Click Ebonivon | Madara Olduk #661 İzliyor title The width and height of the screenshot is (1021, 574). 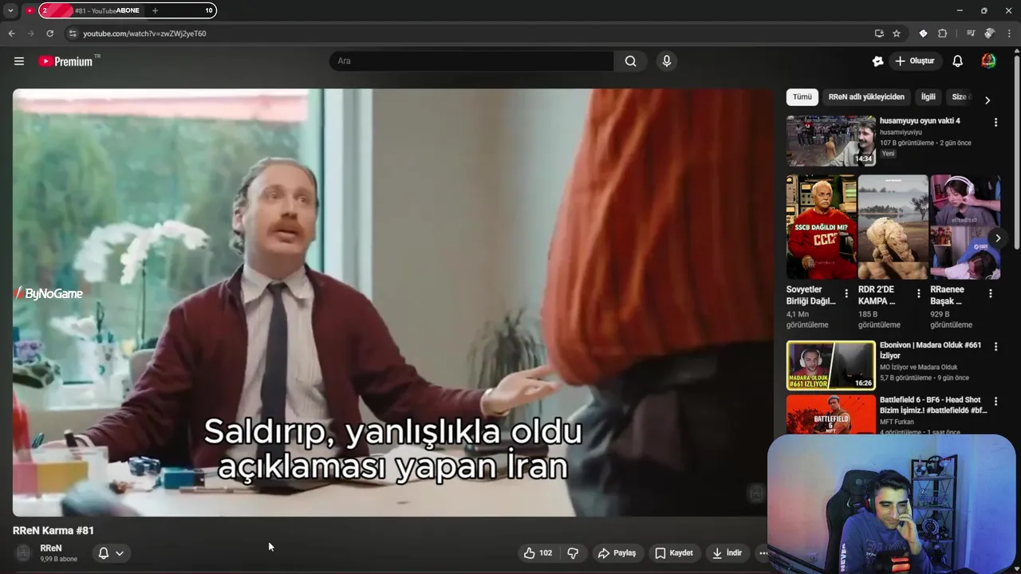tap(930, 350)
